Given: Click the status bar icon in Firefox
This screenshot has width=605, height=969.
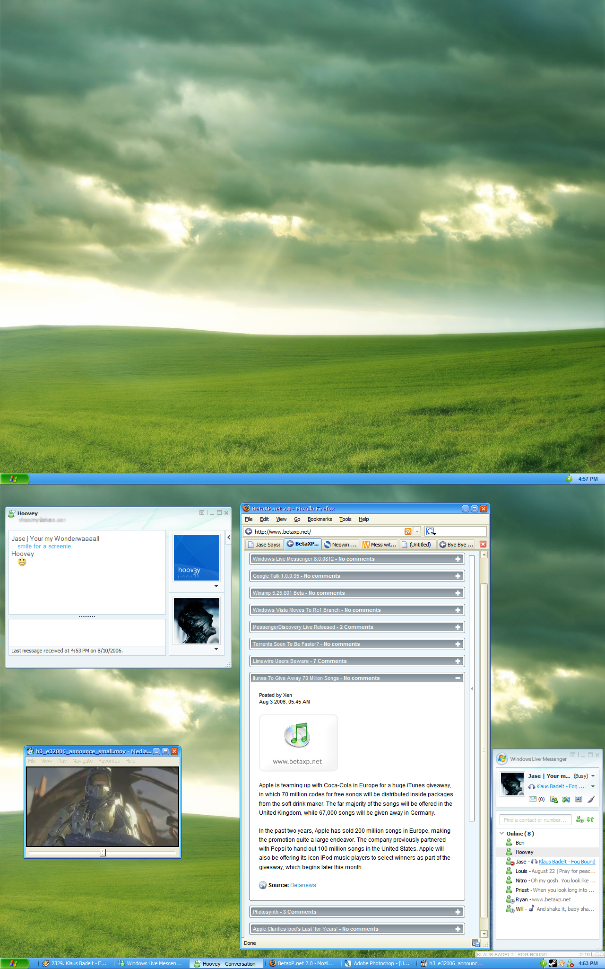Looking at the screenshot, I should [476, 943].
